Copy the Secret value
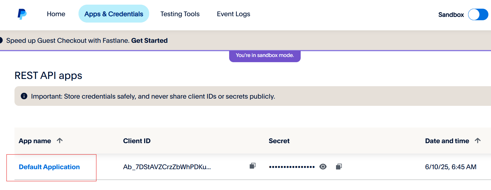The image size is (491, 190). tap(339, 167)
